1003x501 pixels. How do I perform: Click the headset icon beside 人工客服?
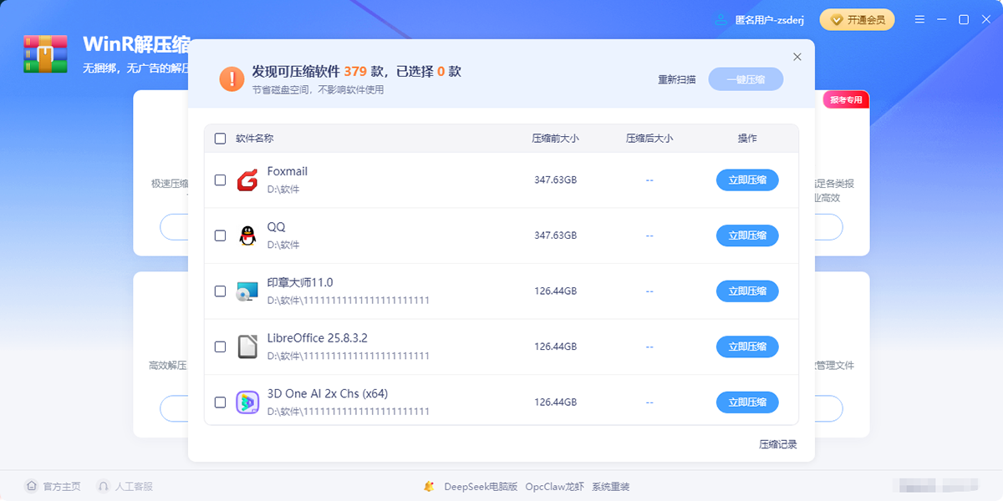[x=104, y=486]
